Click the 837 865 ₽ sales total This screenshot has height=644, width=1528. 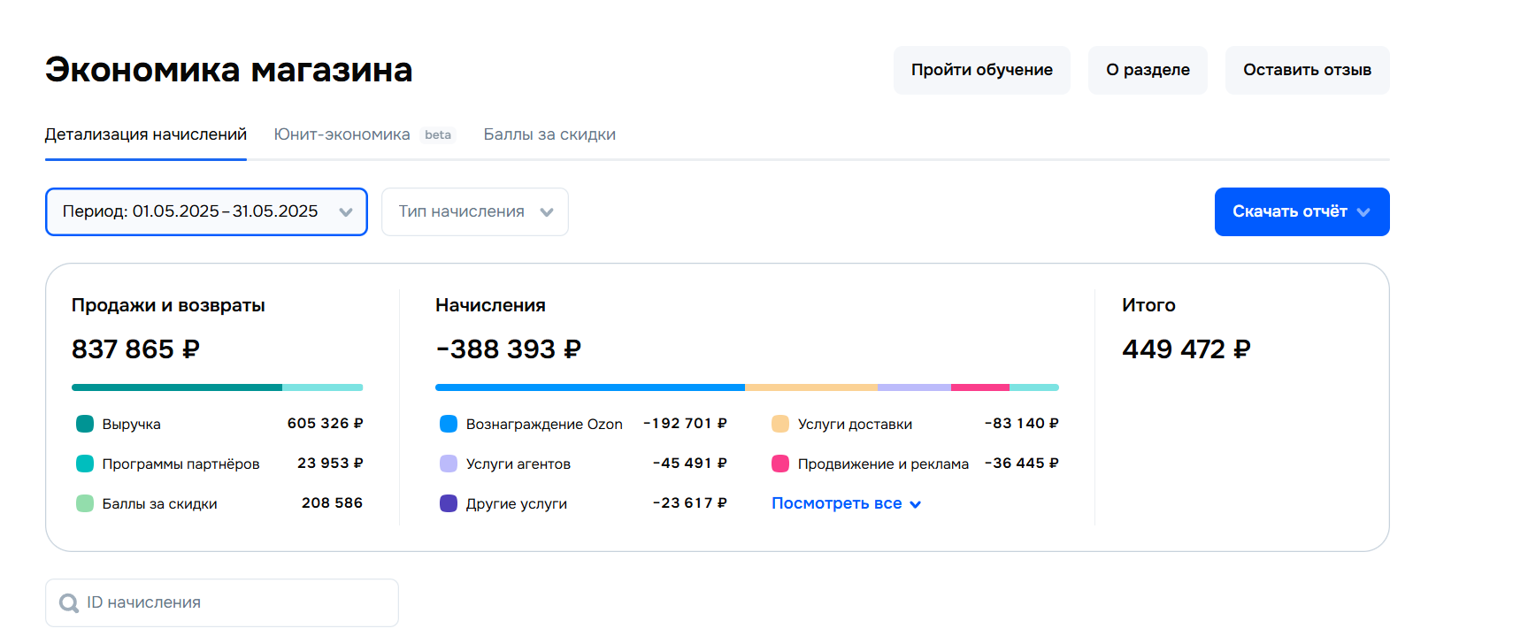(x=135, y=349)
